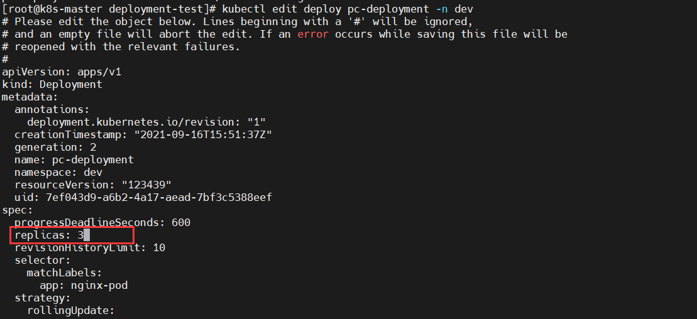Click the strategy: key
The height and width of the screenshot is (319, 697).
[x=43, y=298]
